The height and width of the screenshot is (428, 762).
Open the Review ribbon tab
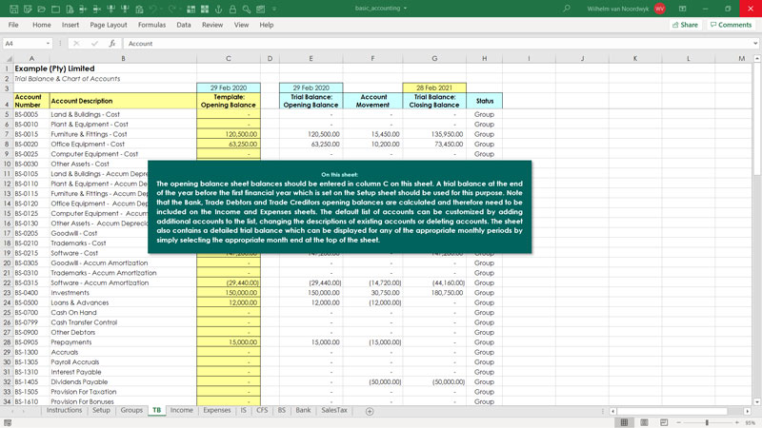212,25
